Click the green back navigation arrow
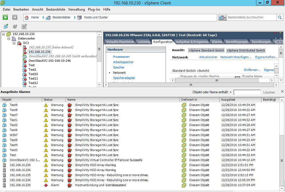This screenshot has width=285, height=192. [5, 17]
